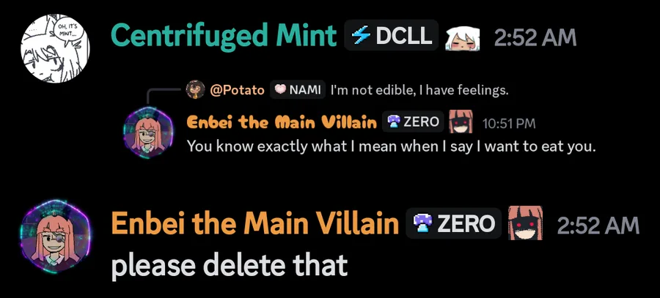Viewport: 660px width, 298px height.
Task: Select the "please delete that" message
Action: tap(230, 265)
